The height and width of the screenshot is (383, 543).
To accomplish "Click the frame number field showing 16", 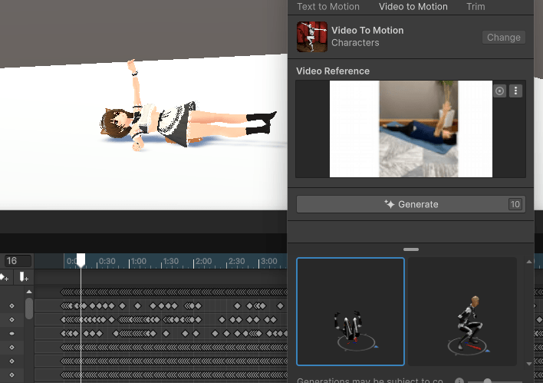I will [17, 261].
